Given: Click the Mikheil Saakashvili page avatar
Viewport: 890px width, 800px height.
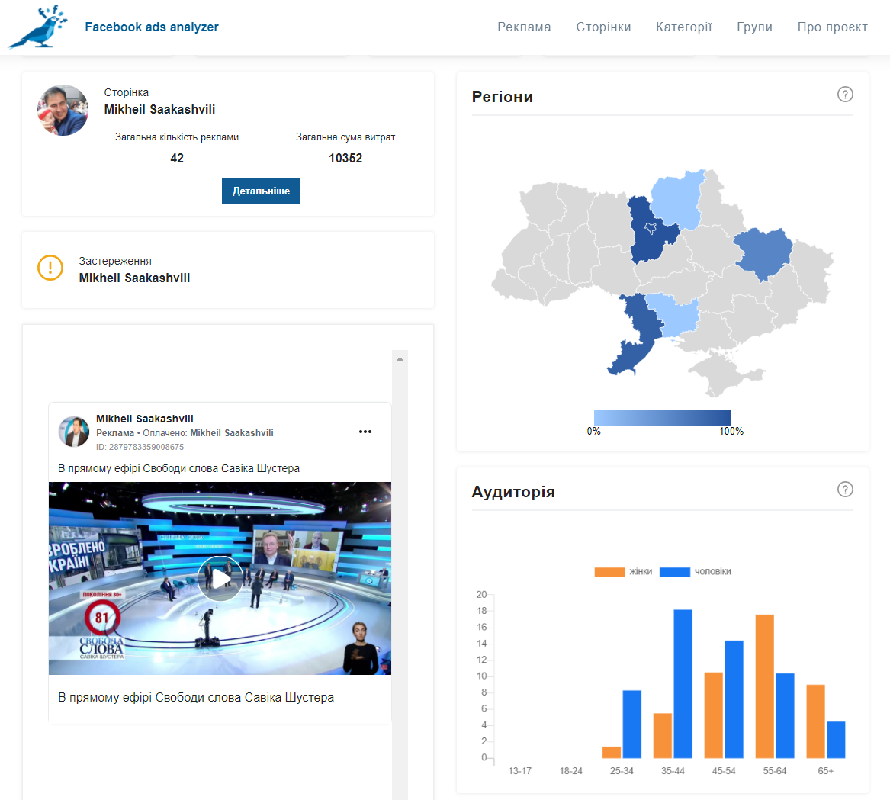Looking at the screenshot, I should (x=63, y=110).
